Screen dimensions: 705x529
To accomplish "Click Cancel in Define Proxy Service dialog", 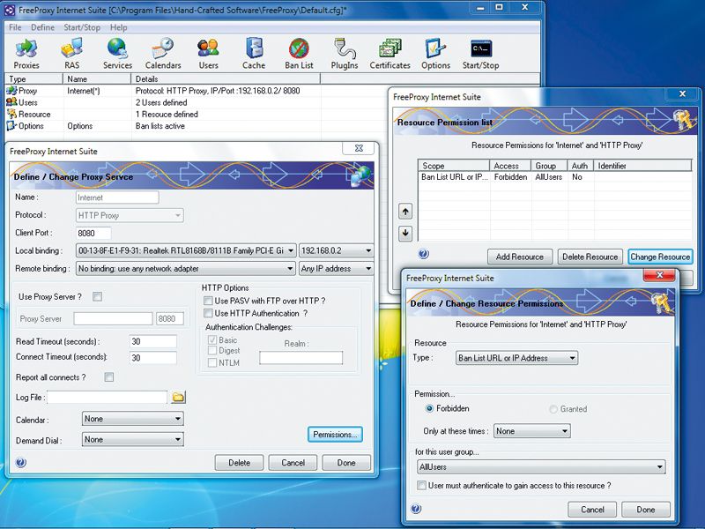I will click(x=293, y=462).
